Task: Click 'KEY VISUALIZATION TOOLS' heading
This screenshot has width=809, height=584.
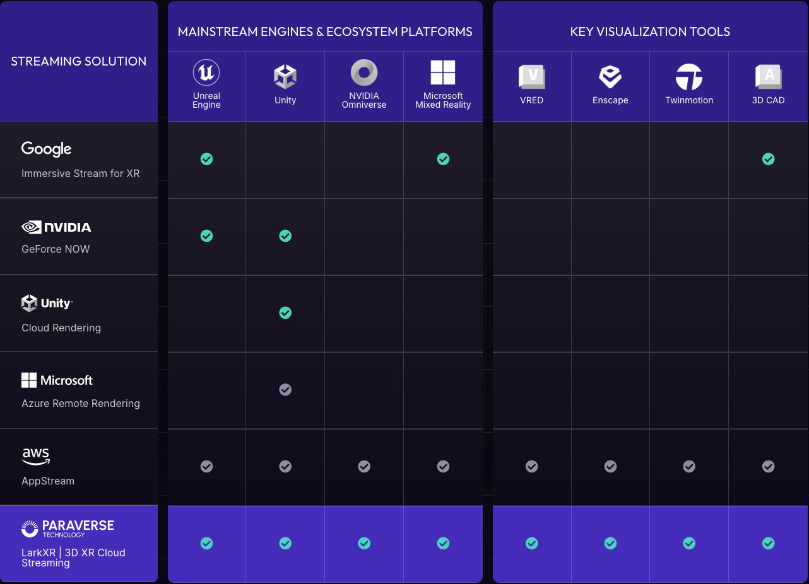Action: pyautogui.click(x=650, y=31)
